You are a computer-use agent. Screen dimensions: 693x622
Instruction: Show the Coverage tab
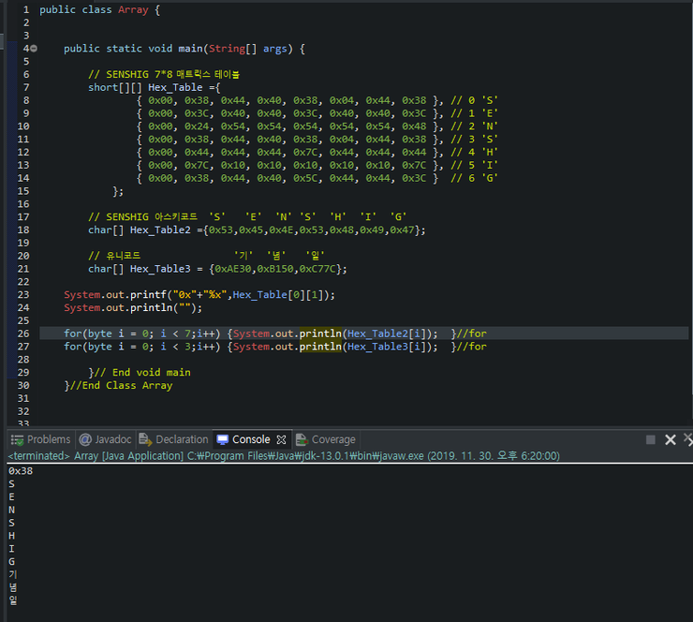click(x=326, y=439)
